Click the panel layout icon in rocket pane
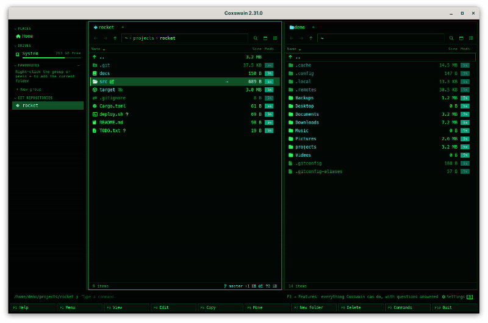This screenshot has height=323, width=488. coord(265,38)
